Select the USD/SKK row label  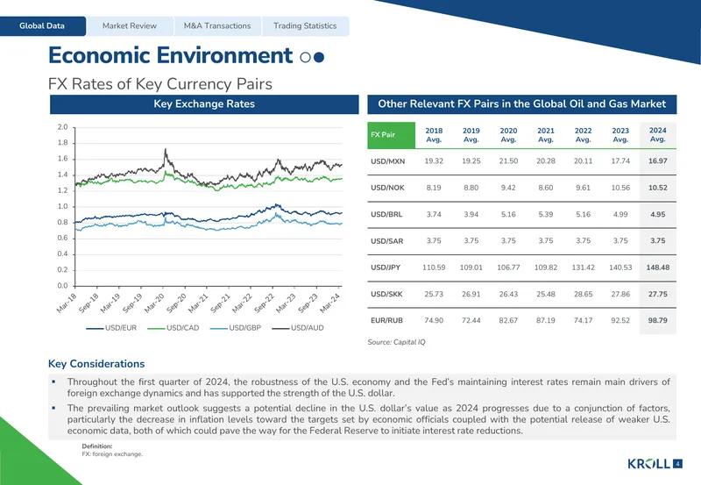(386, 295)
